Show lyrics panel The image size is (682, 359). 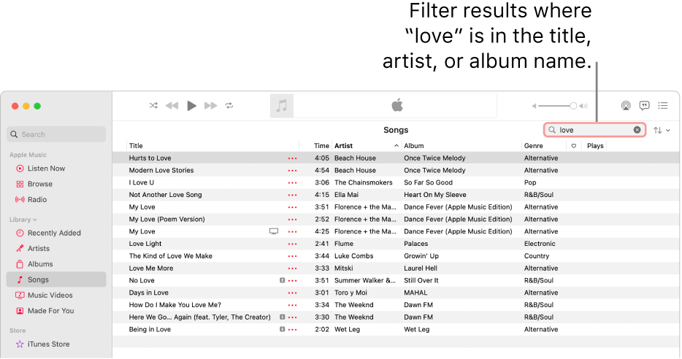644,106
